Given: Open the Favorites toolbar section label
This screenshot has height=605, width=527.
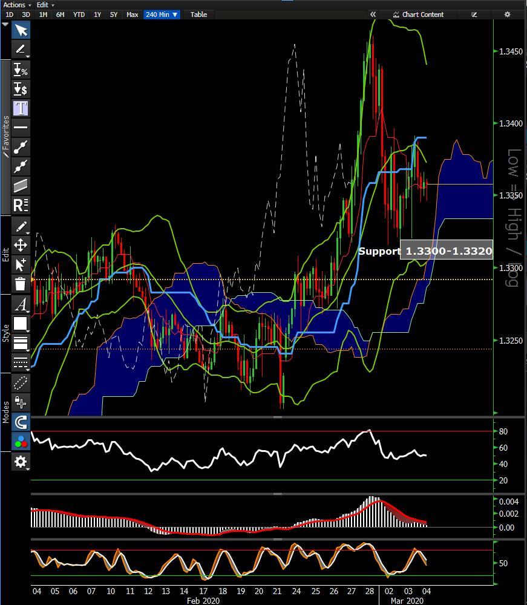Looking at the screenshot, I should coord(6,137).
